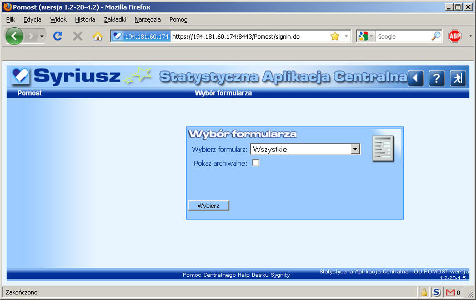Bookmark this page with the star icon
The height and width of the screenshot is (300, 476).
[x=335, y=37]
